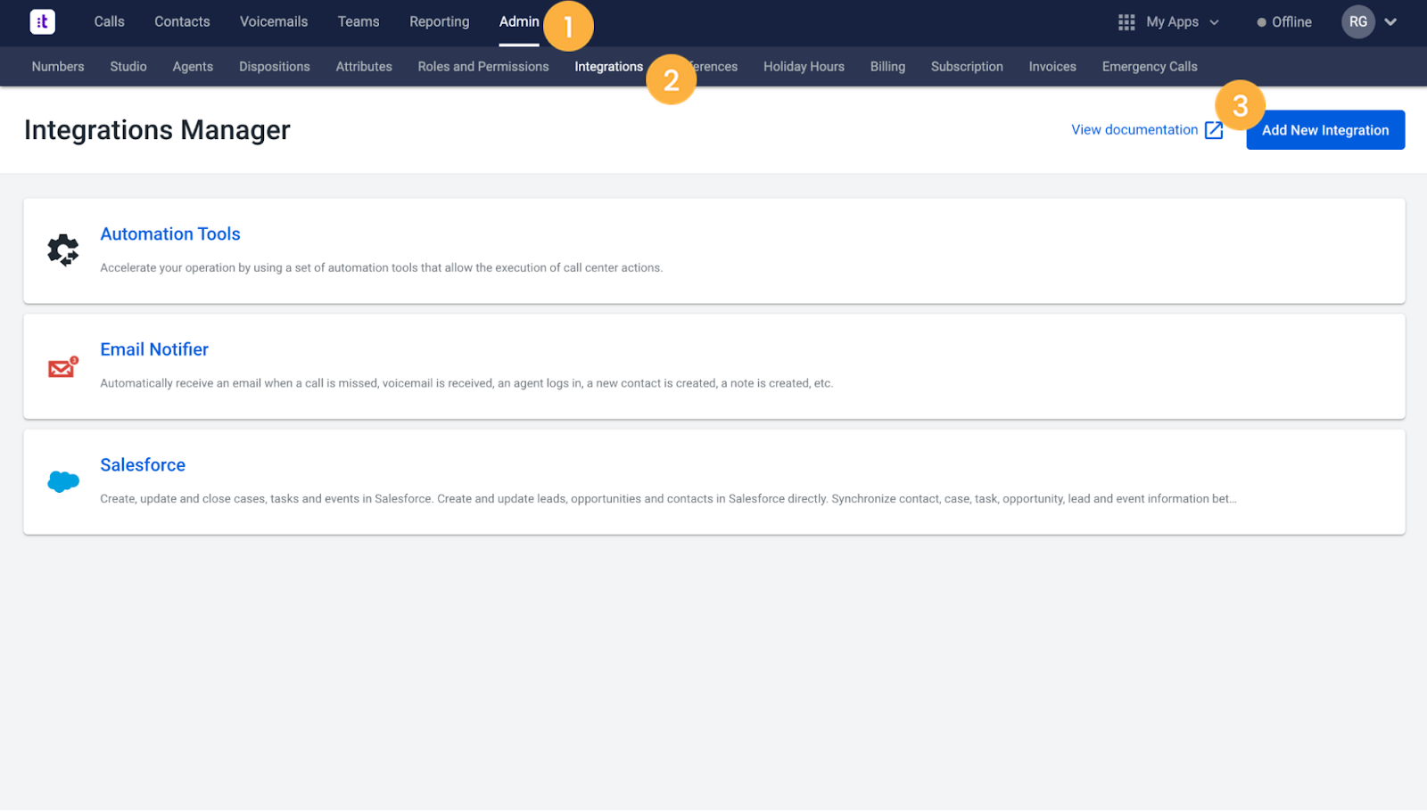The image size is (1427, 811).
Task: Open the View documentation link
Action: click(x=1134, y=129)
